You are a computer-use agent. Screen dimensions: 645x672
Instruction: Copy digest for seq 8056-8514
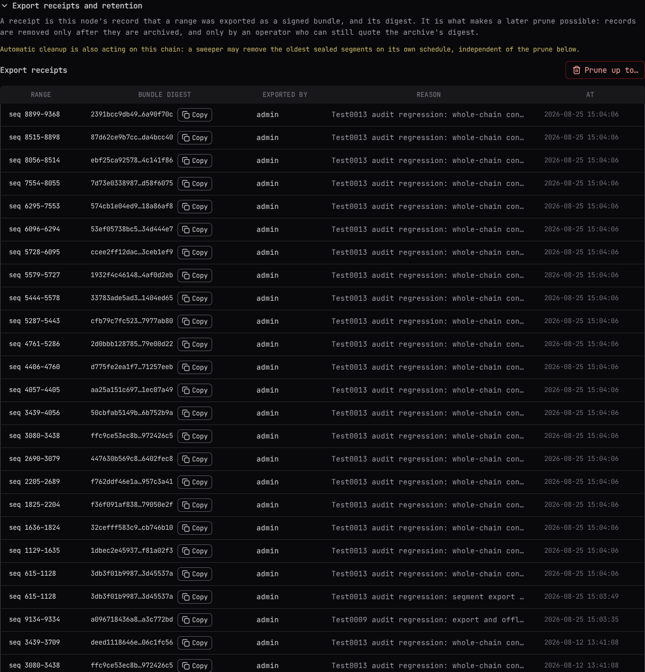coord(195,161)
